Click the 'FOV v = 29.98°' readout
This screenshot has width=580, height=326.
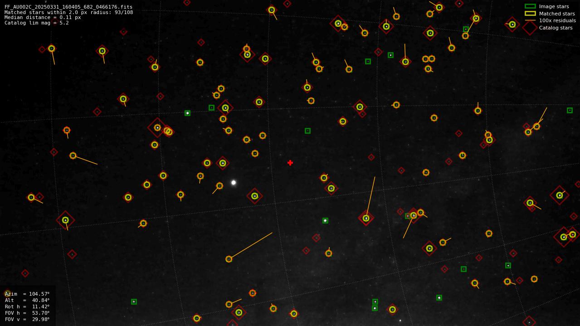pyautogui.click(x=27, y=319)
